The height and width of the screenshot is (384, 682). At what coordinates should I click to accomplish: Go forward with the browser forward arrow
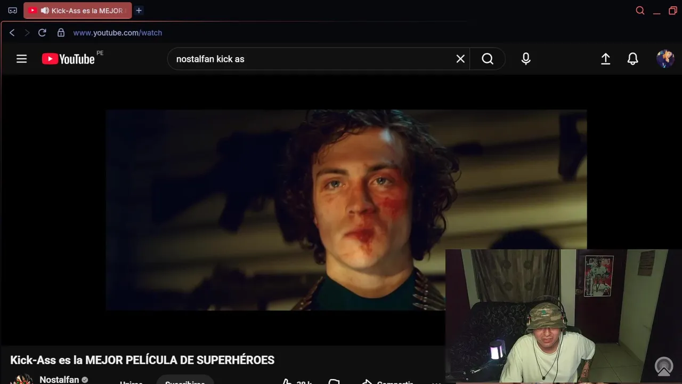27,33
